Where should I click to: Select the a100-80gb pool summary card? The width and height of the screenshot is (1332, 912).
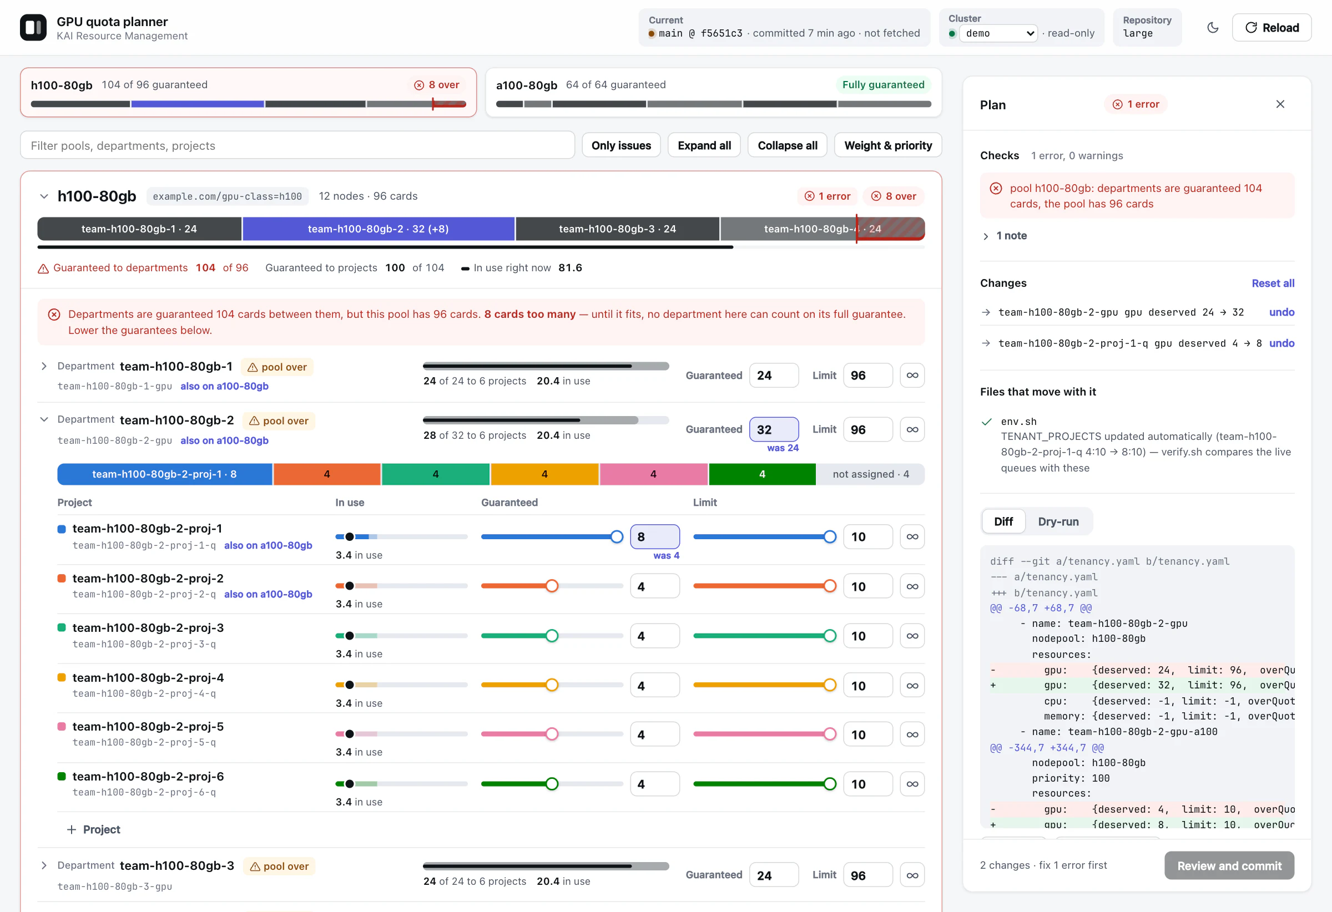(x=714, y=92)
